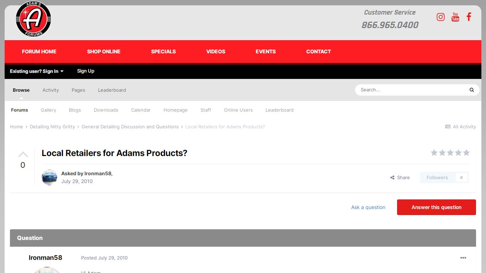The width and height of the screenshot is (486, 273).
Task: Open CONTACT menu item
Action: pyautogui.click(x=318, y=52)
